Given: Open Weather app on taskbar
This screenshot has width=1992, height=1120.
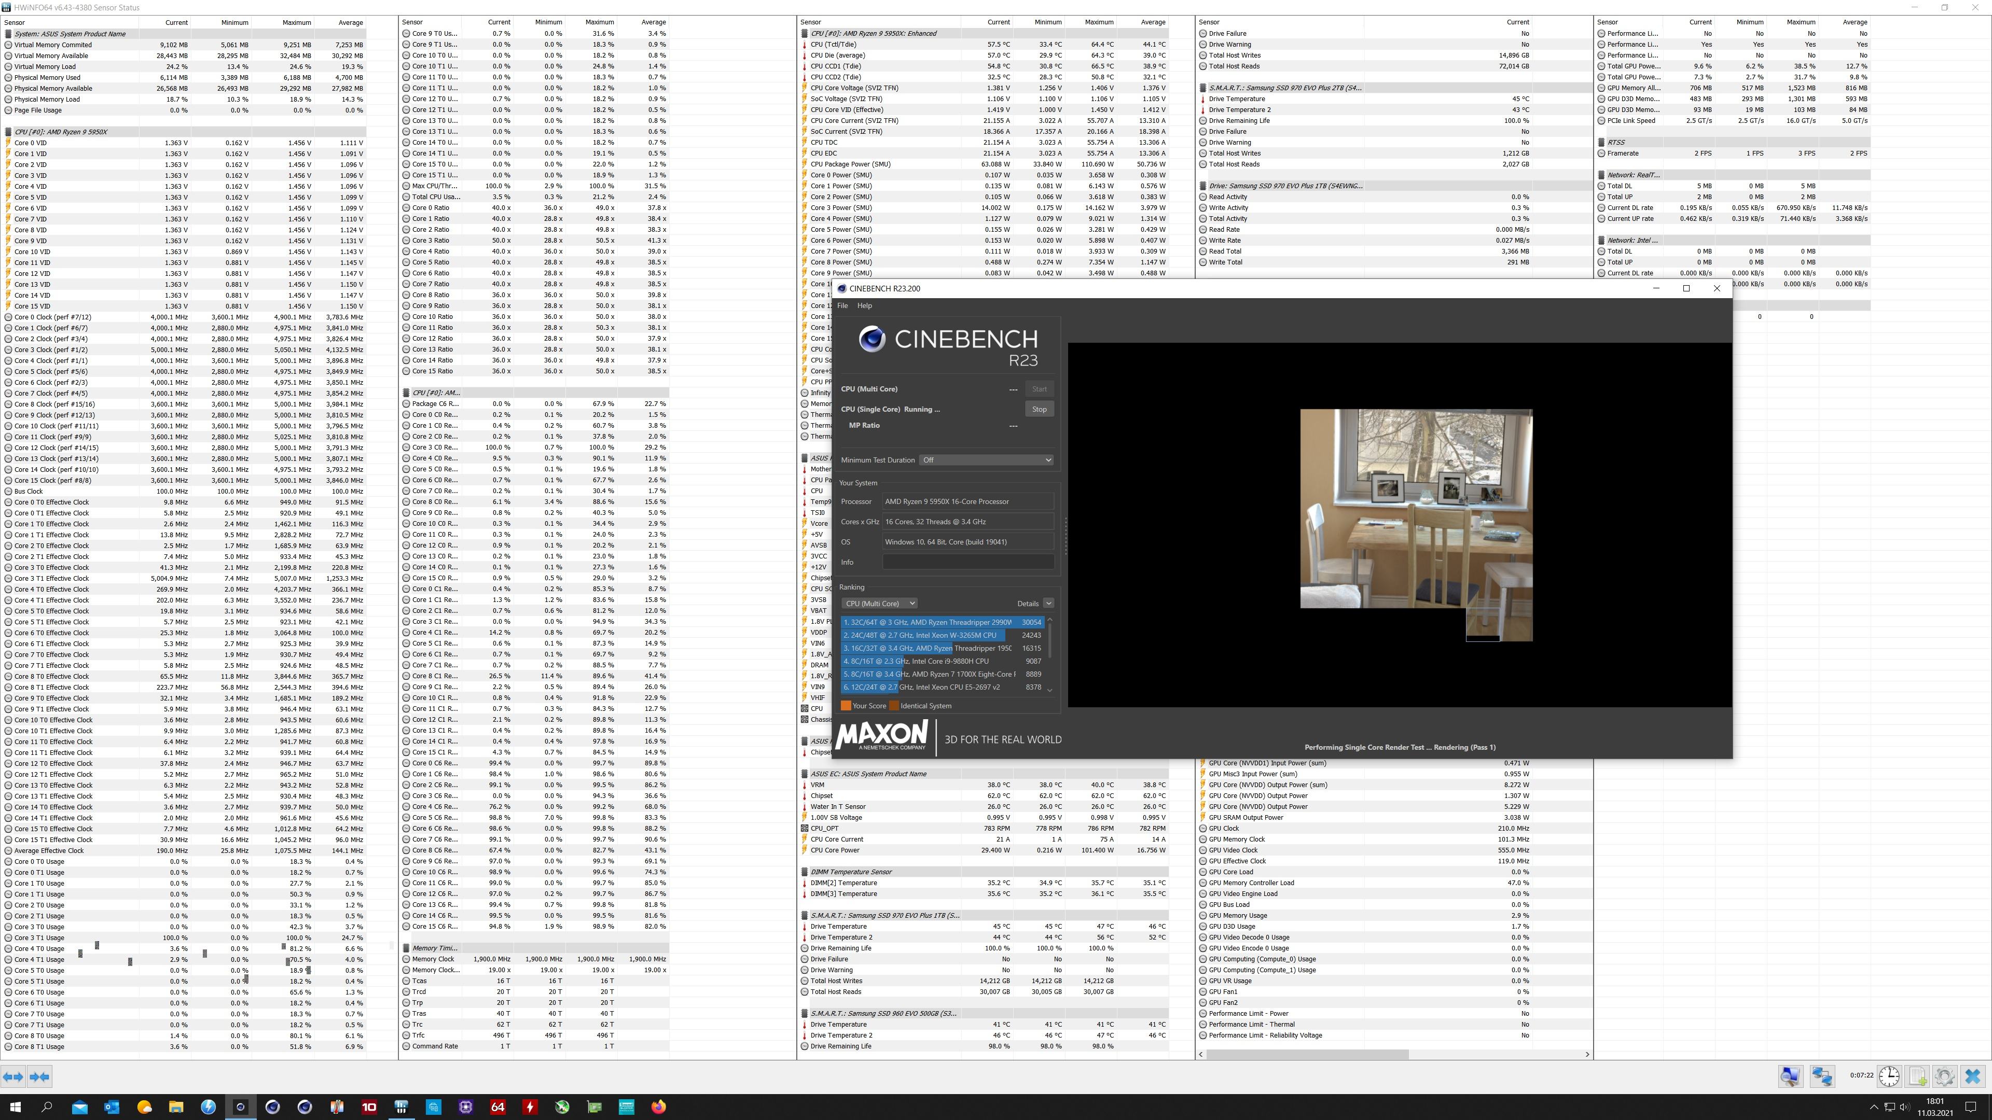Looking at the screenshot, I should tap(144, 1107).
